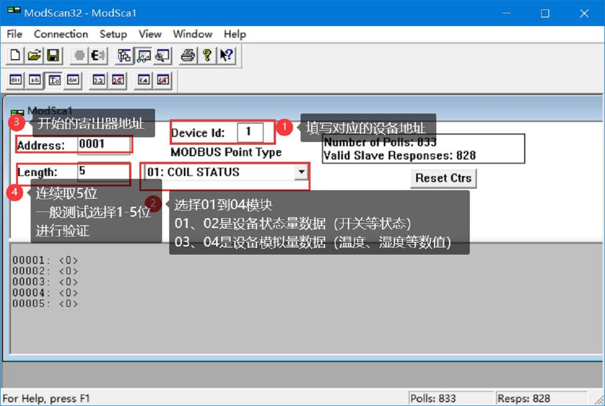Select the swapped 3.2 float format icon
Image resolution: width=605 pixels, height=406 pixels.
coord(118,80)
